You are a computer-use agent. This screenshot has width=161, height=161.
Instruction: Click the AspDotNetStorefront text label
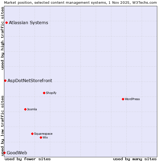[x=30, y=80]
